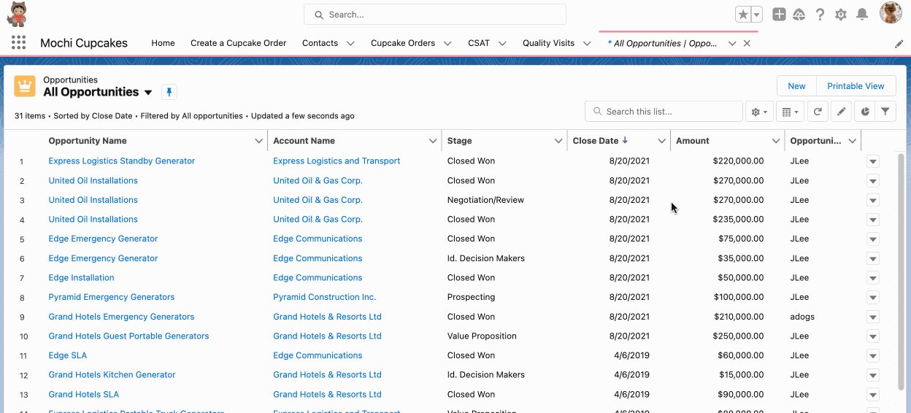Expand the Contacts tab dropdown
911x413 pixels.
click(x=350, y=44)
